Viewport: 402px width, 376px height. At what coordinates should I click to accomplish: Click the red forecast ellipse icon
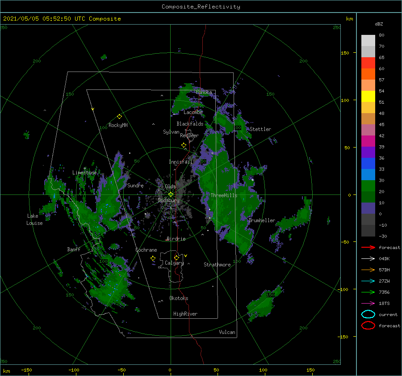click(368, 325)
